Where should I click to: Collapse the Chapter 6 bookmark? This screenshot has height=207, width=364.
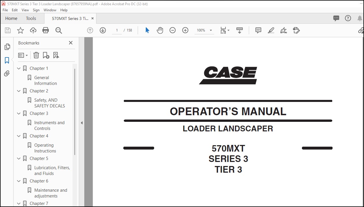19,181
